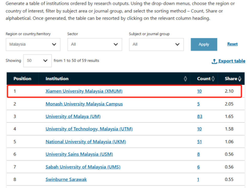Image resolution: width=251 pixels, height=188 pixels.
Task: Open Xiamen University Malaysia (XMUM) link
Action: point(84,91)
